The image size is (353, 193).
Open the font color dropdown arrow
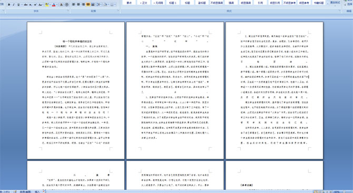(x=57, y=5)
